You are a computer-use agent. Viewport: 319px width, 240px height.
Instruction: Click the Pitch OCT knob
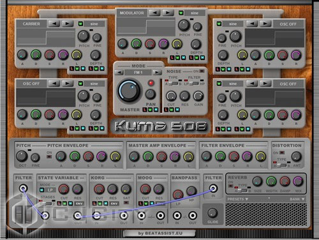pyautogui.click(x=22, y=156)
